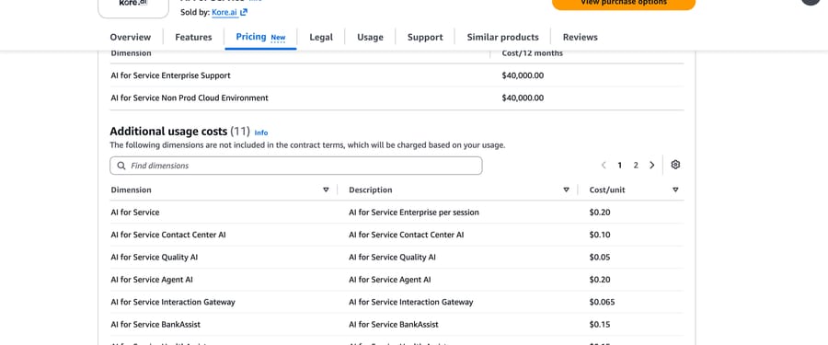
Task: Open the Reviews tab
Action: [581, 37]
